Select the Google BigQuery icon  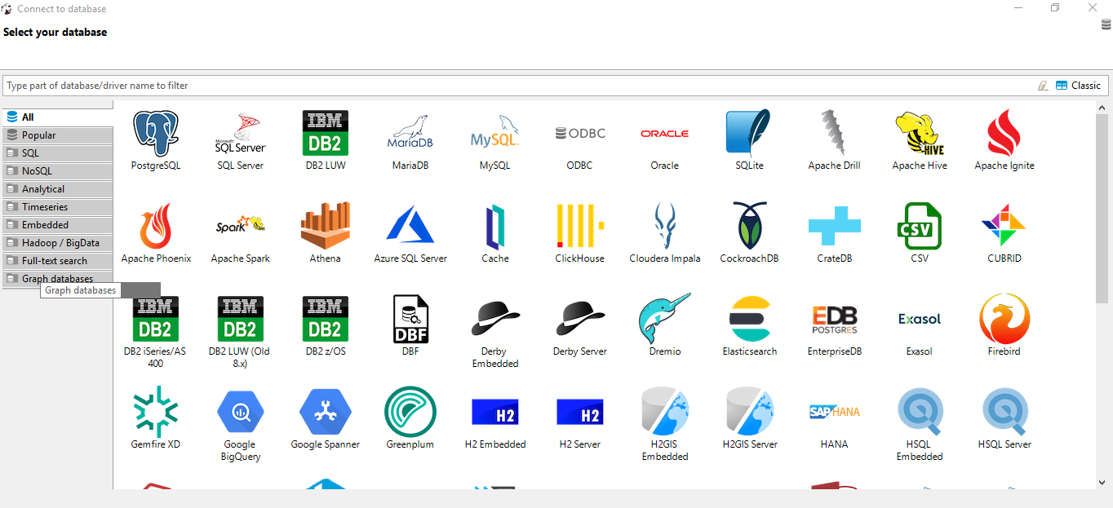tap(241, 413)
